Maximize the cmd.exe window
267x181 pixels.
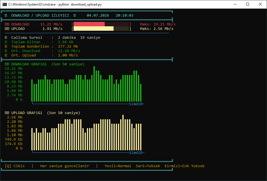248,4
